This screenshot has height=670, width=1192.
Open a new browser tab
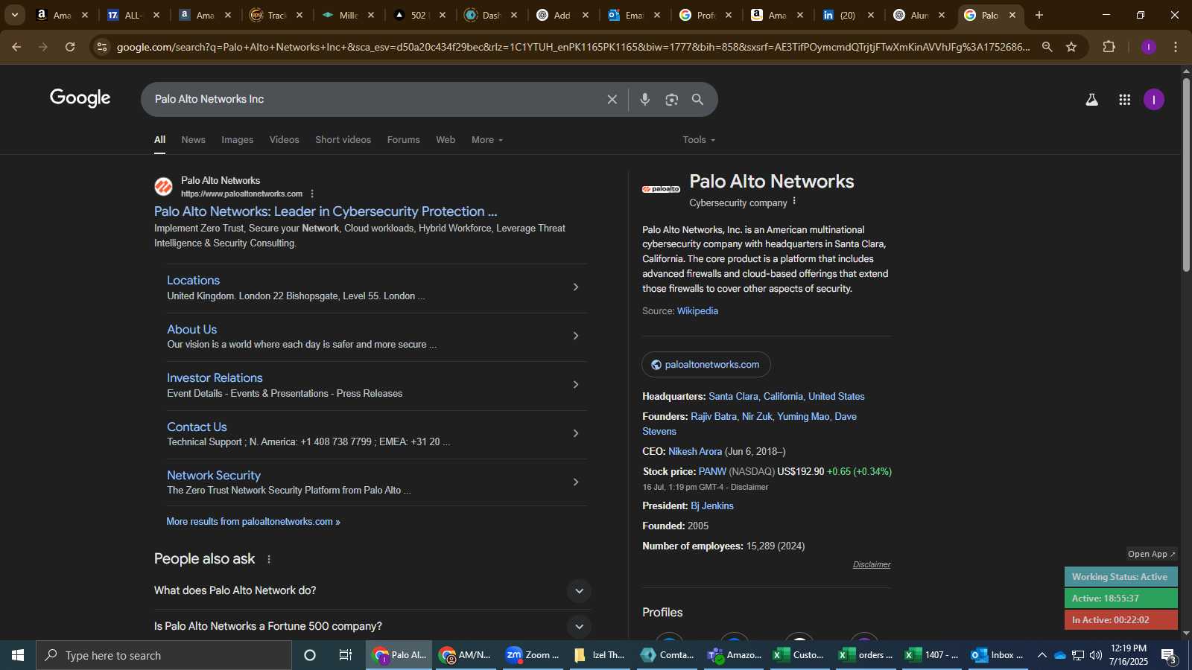pyautogui.click(x=1039, y=15)
